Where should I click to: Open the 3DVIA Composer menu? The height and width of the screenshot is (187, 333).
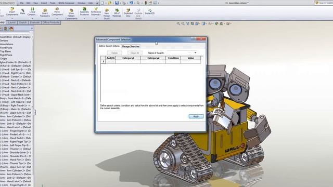[66, 3]
